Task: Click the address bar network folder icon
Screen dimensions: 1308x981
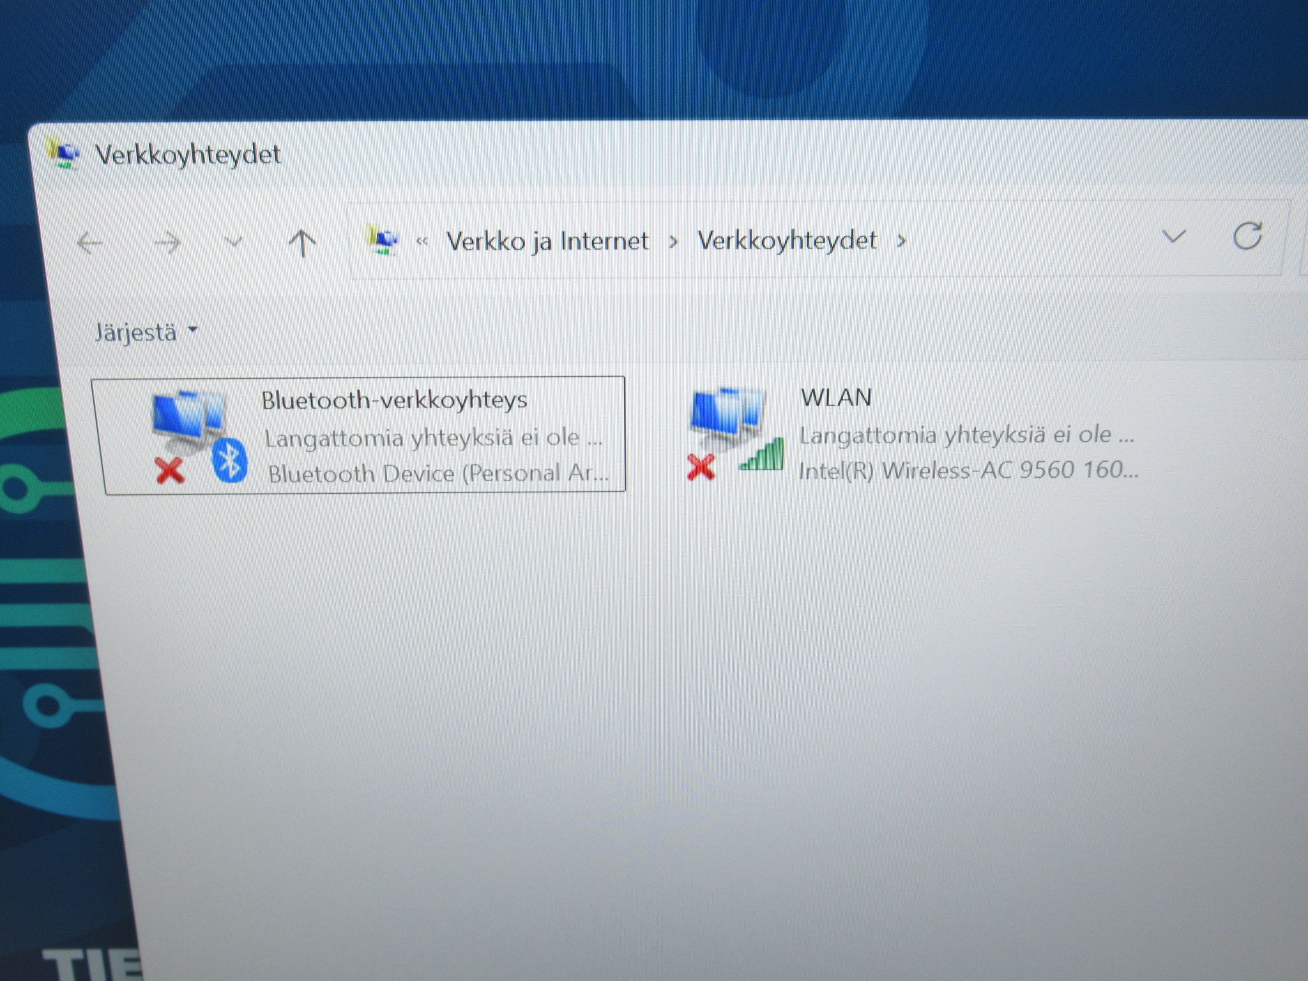Action: coord(383,241)
